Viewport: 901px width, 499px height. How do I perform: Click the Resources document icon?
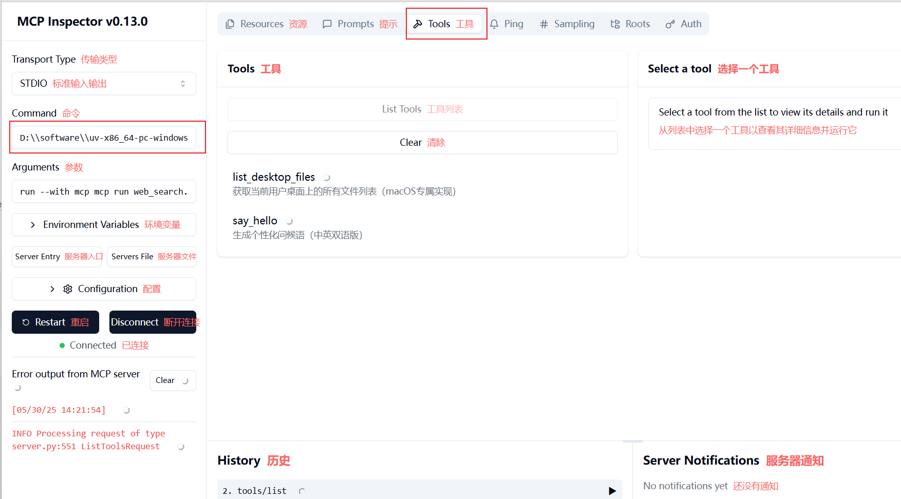coord(230,24)
